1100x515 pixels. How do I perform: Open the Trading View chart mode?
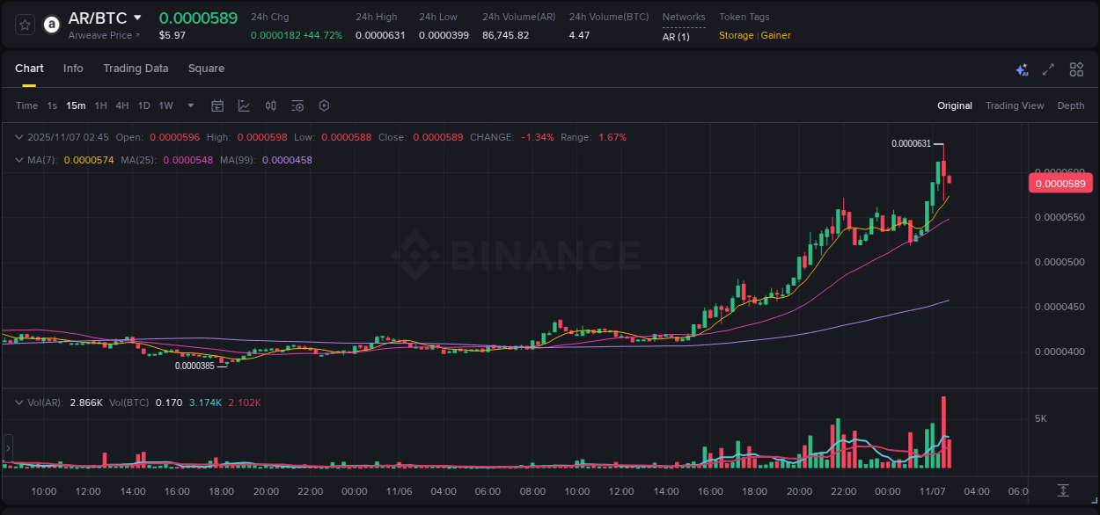point(1015,105)
